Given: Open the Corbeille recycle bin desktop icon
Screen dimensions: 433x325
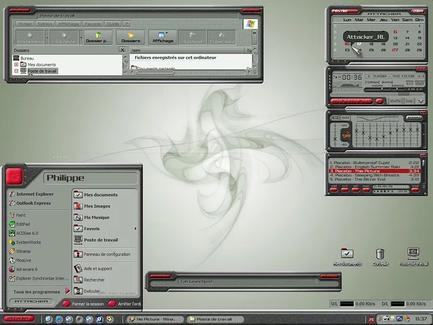Looking at the screenshot, I should (380, 257).
